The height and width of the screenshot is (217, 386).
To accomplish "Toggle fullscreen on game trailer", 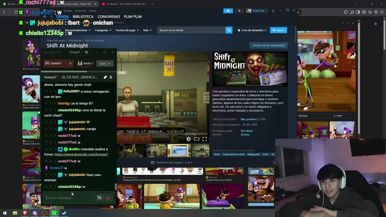I will [x=204, y=139].
